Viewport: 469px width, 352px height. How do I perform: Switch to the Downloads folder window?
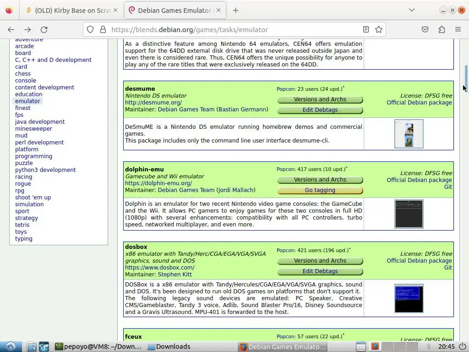click(169, 346)
